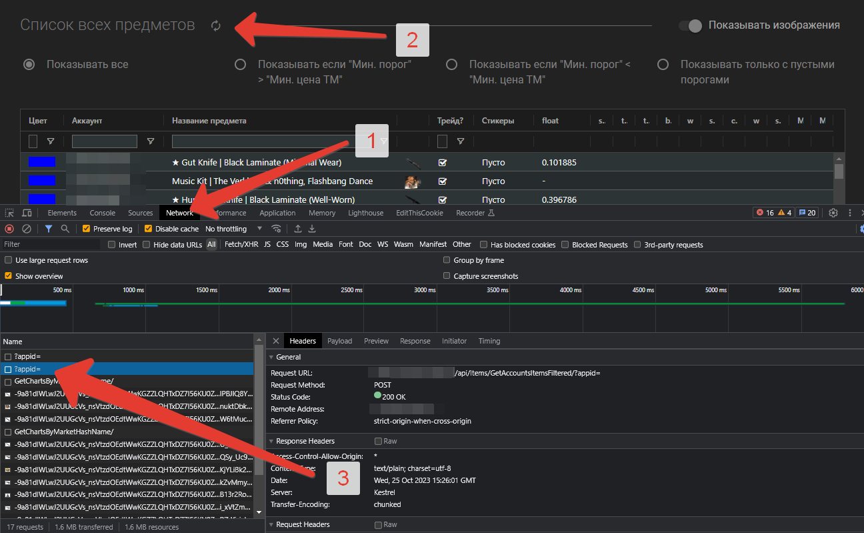Open the Payload tab of request details
864x533 pixels.
tap(339, 341)
